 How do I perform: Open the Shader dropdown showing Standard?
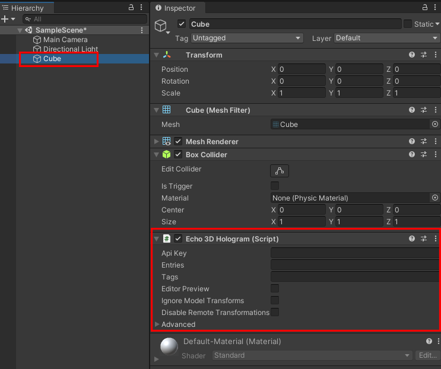click(x=312, y=355)
